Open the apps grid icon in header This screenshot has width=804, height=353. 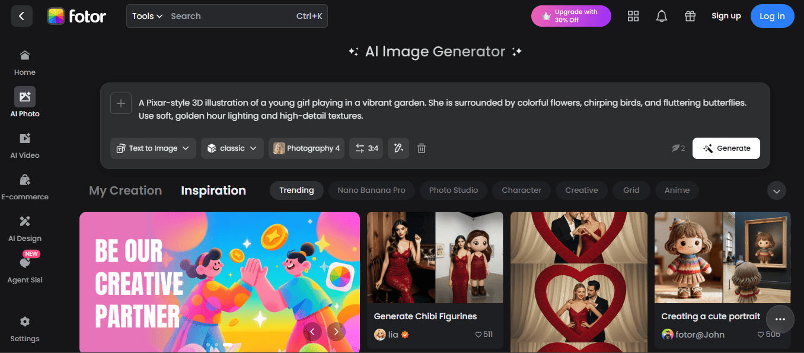(633, 16)
